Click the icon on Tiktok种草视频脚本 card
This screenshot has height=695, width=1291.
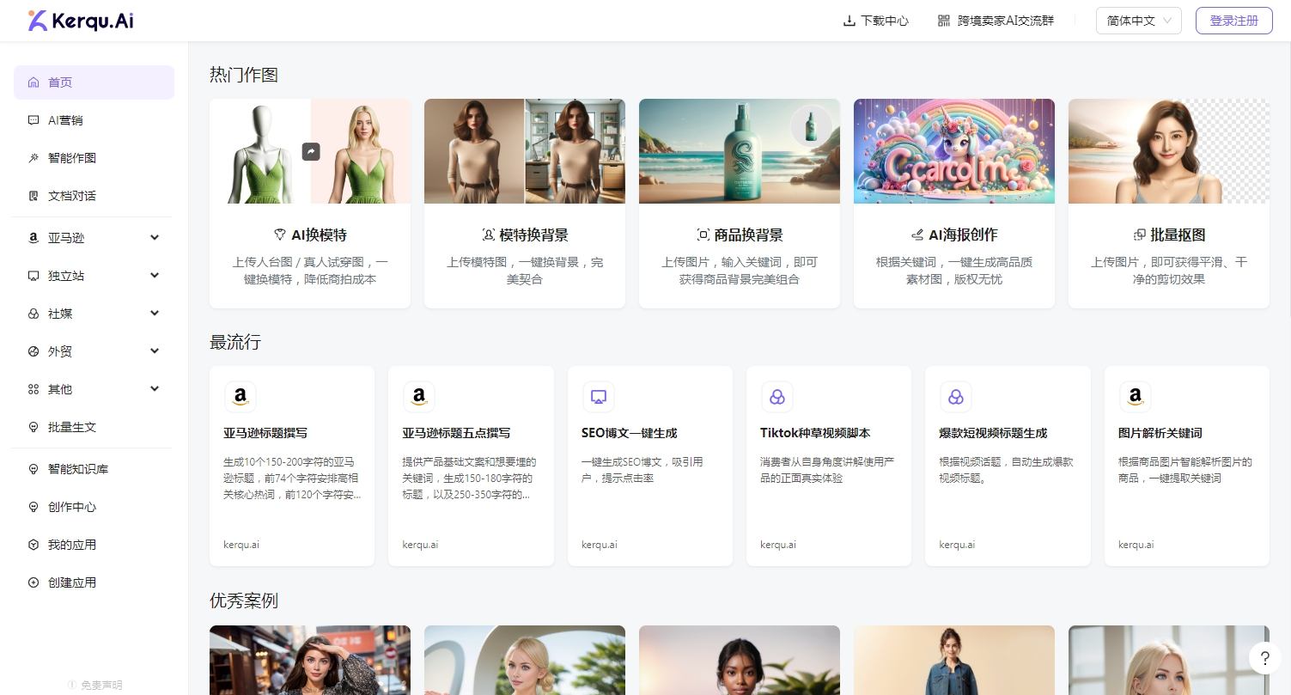pos(777,397)
